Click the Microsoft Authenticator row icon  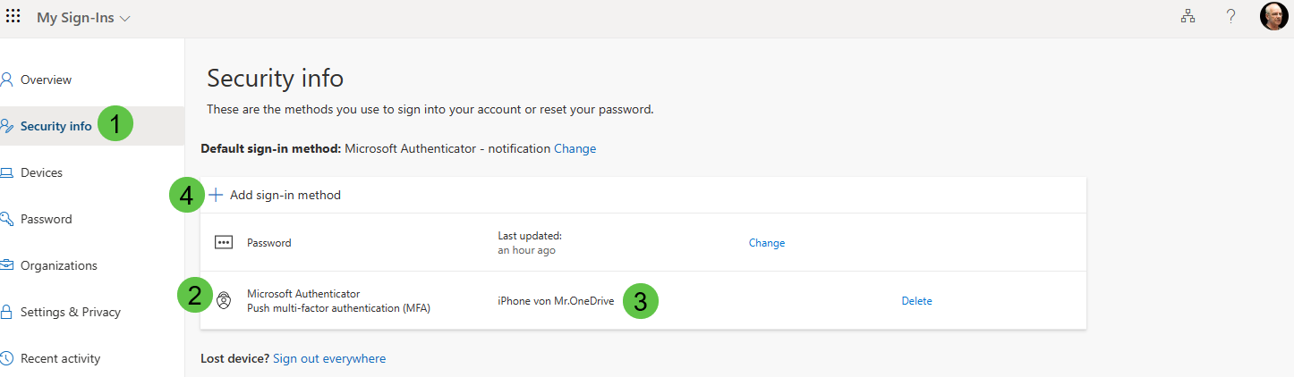[x=224, y=301]
